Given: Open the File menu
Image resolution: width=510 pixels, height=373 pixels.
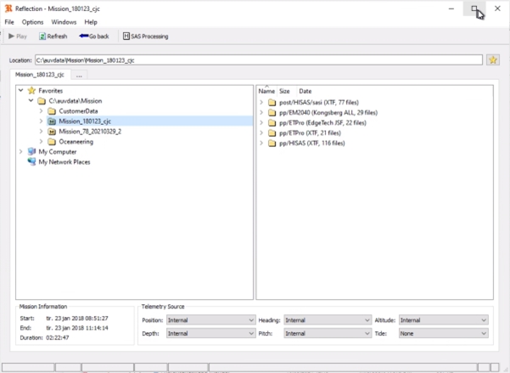Looking at the screenshot, I should coord(9,22).
